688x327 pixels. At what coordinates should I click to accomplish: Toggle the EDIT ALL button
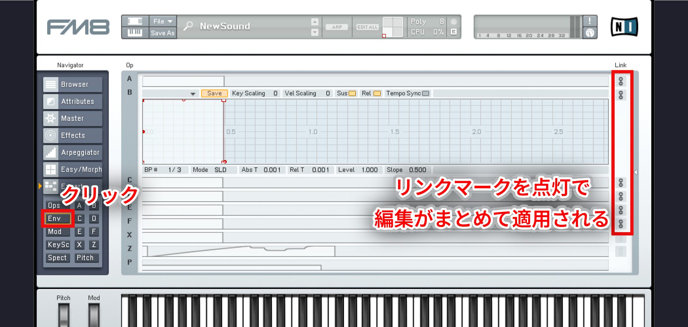[x=367, y=27]
